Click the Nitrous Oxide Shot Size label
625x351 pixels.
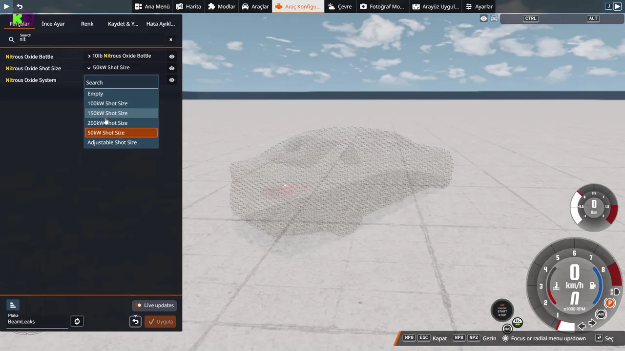(33, 68)
